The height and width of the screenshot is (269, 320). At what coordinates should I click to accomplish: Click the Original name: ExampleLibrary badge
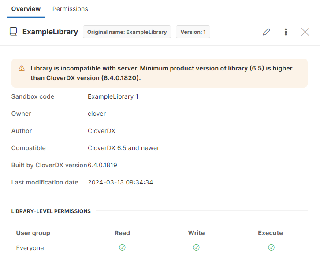[127, 32]
